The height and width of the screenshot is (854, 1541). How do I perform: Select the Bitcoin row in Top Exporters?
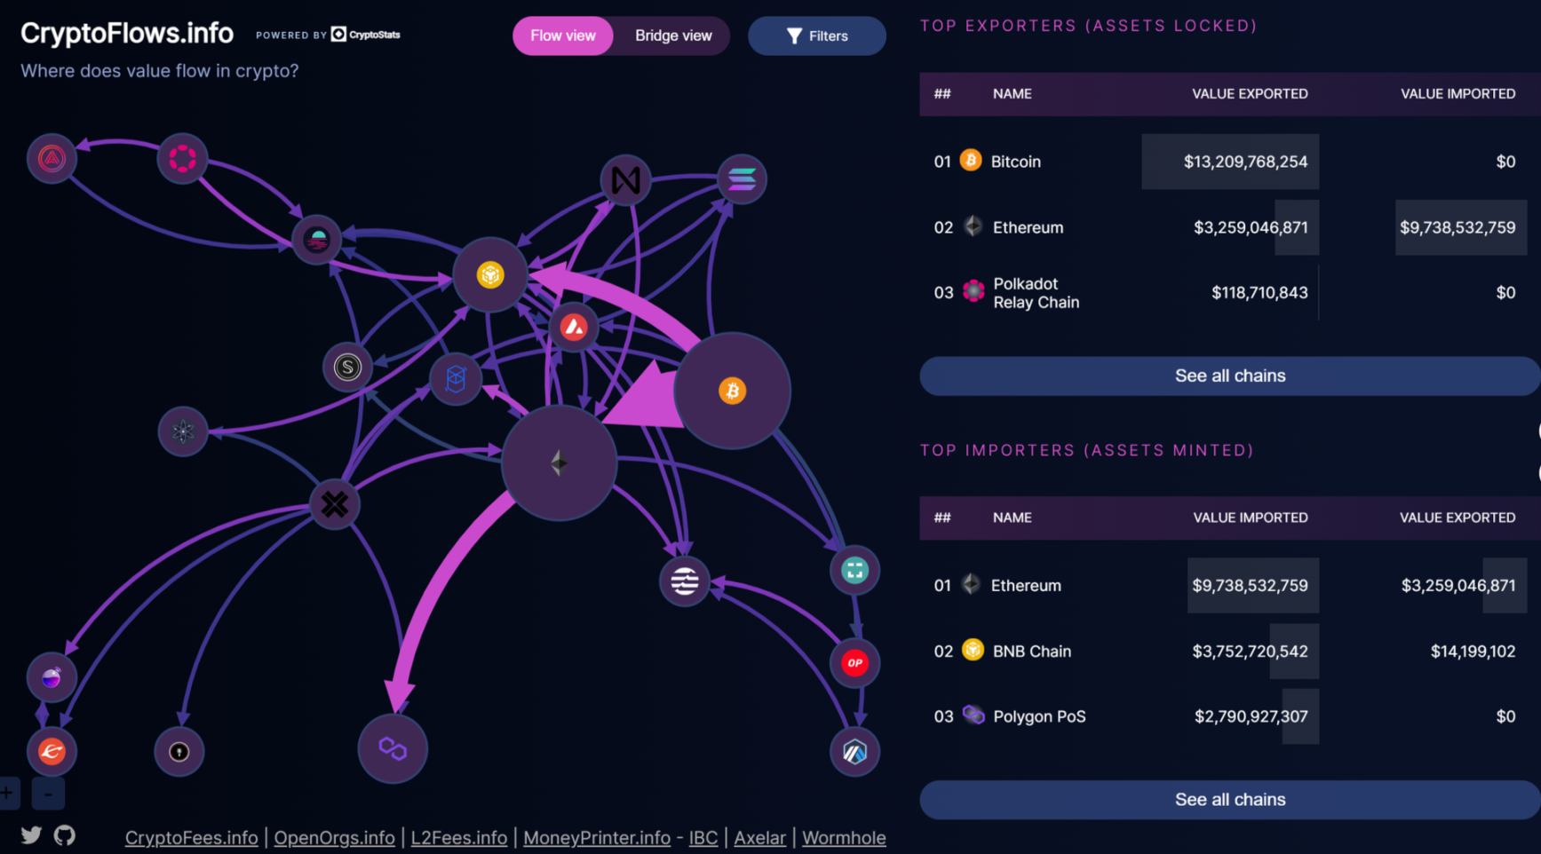tap(1230, 162)
